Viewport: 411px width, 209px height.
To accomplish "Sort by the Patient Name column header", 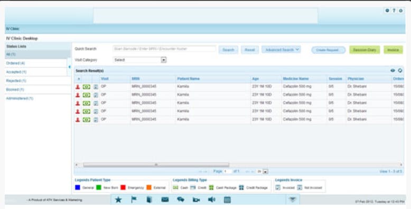I will tap(188, 79).
